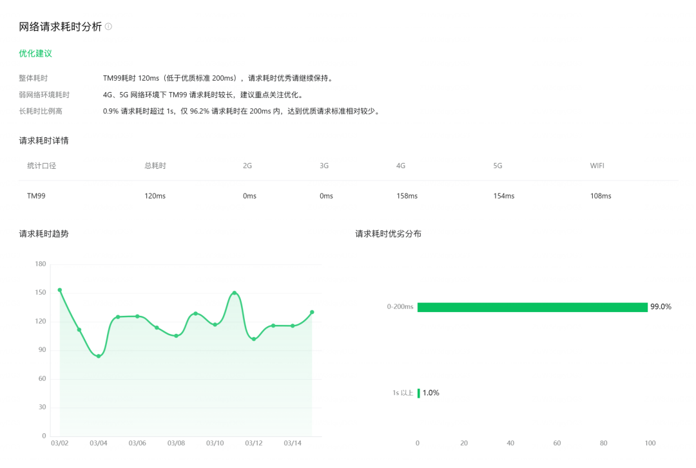
Task: Click the 154ms value in the 5G column
Action: point(504,196)
